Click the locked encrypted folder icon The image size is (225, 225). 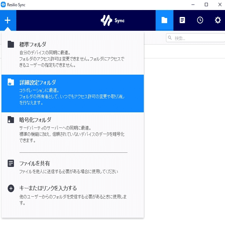coord(11,120)
